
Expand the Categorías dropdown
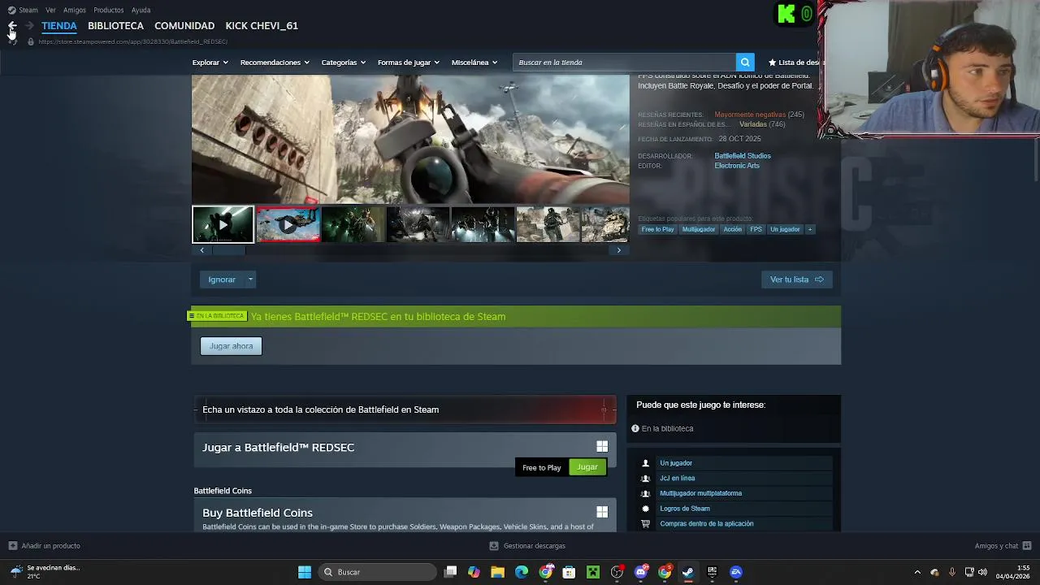(343, 63)
